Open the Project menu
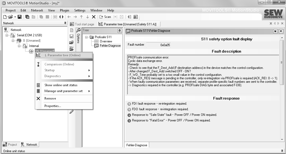 pos(11,10)
